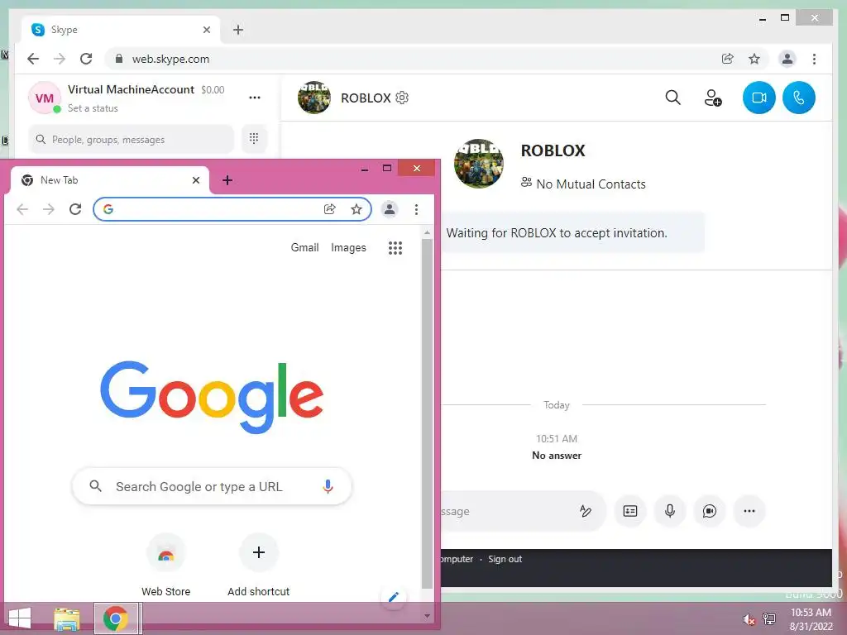Click Chrome taskbar icon
This screenshot has width=847, height=635.
(117, 618)
